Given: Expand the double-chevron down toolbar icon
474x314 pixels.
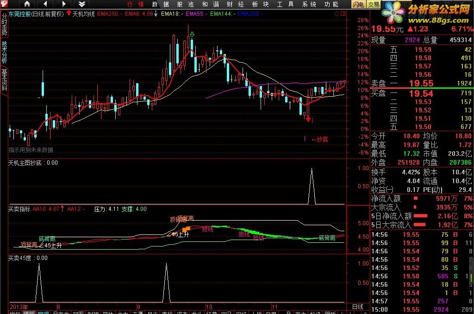Looking at the screenshot, I should click(x=82, y=4).
